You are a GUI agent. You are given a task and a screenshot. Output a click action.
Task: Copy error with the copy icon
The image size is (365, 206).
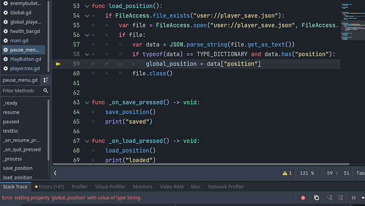click(316, 198)
